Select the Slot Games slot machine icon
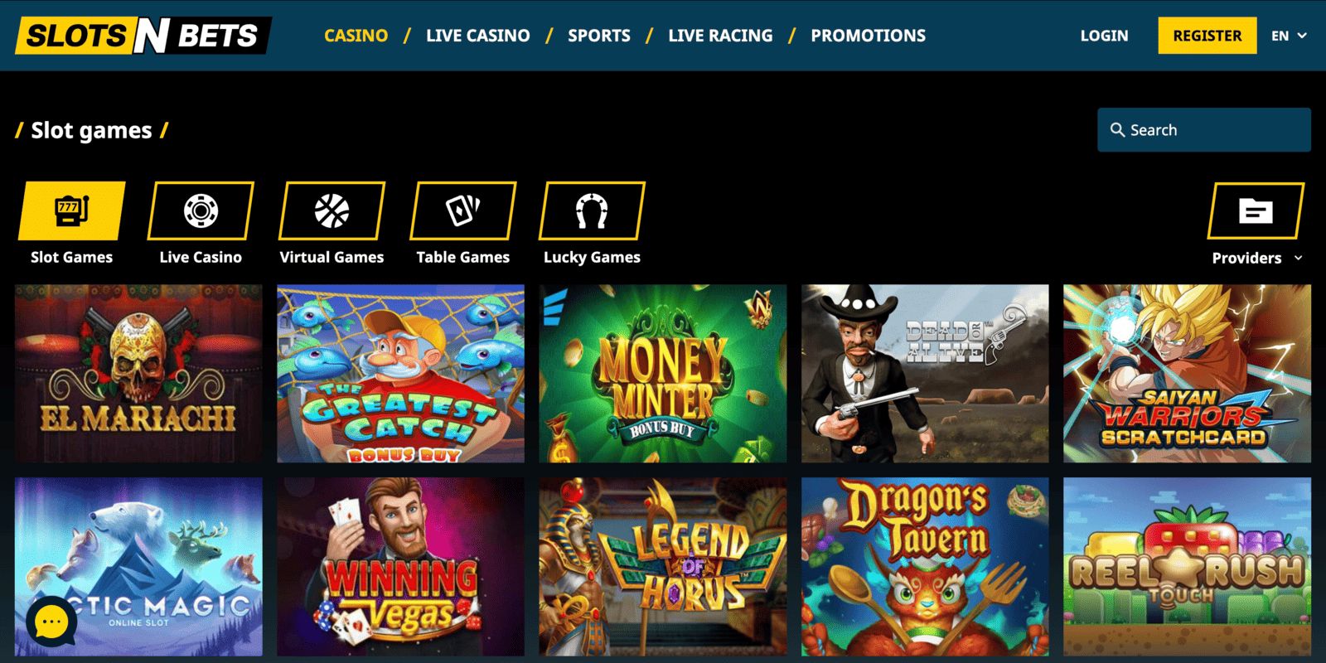Screen dimensions: 1326x663 72,211
